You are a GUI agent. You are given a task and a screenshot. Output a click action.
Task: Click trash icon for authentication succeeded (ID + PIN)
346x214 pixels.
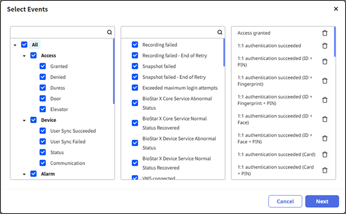325,61
